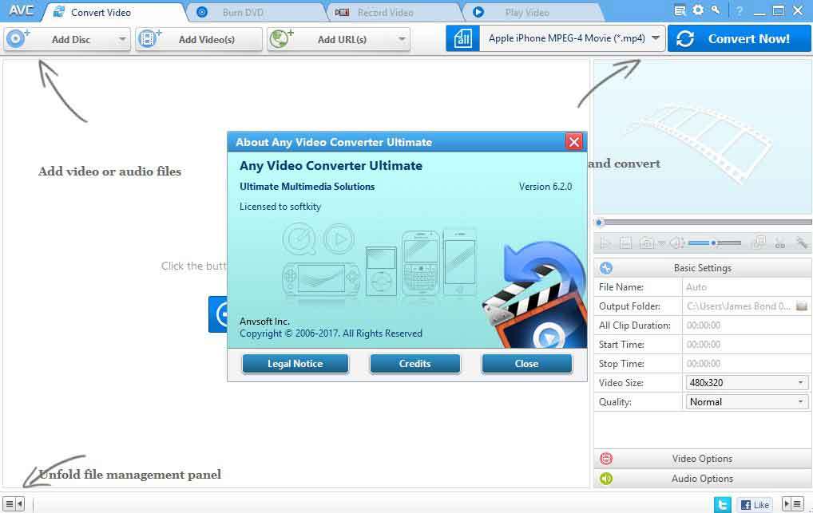The width and height of the screenshot is (813, 513).
Task: Click the Licensed to softkity text
Action: pyautogui.click(x=280, y=207)
